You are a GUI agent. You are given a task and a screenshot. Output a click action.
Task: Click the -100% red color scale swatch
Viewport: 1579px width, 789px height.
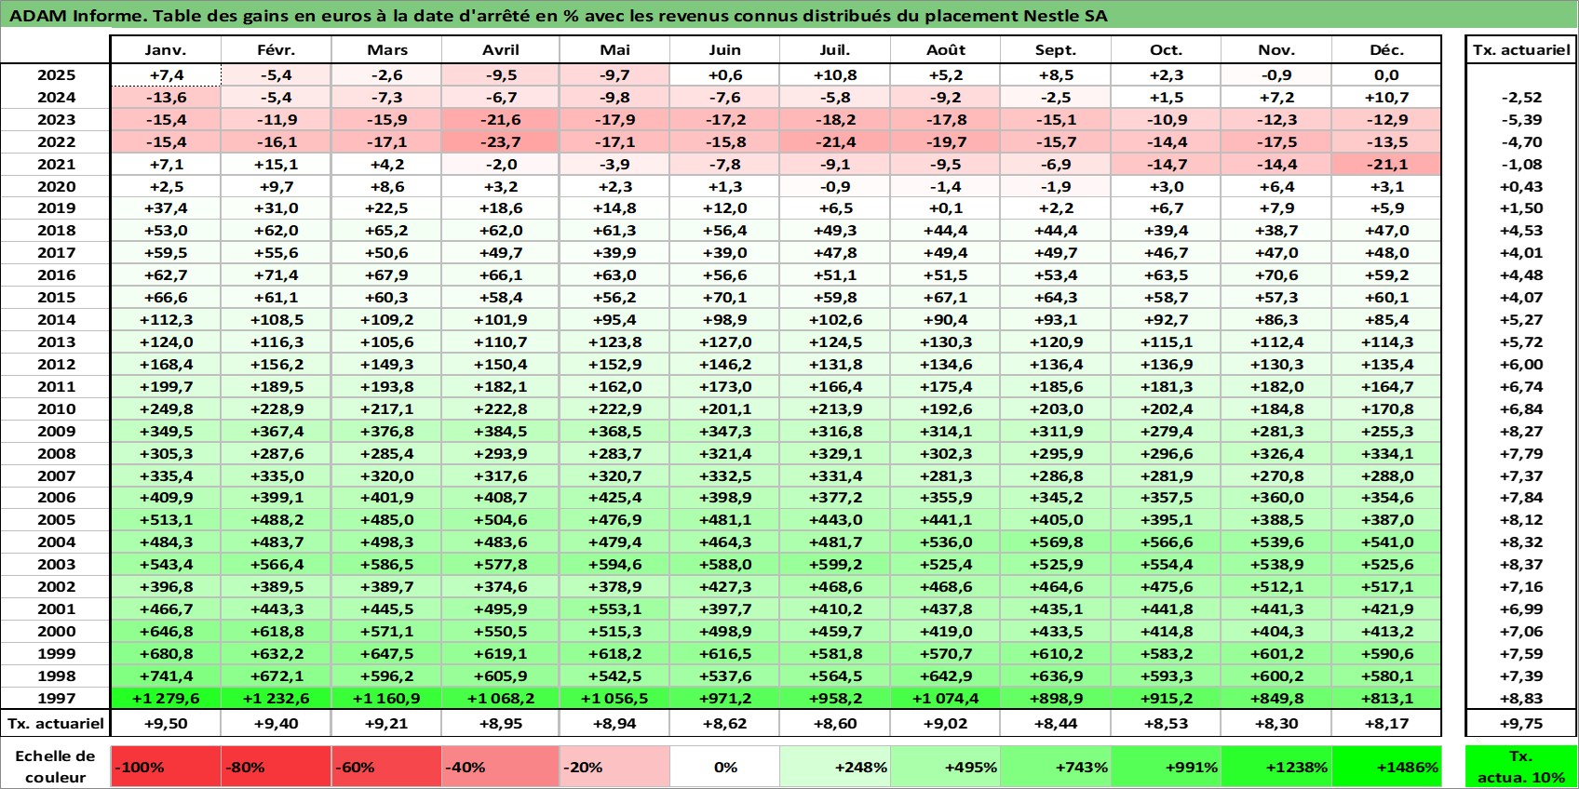click(x=166, y=767)
